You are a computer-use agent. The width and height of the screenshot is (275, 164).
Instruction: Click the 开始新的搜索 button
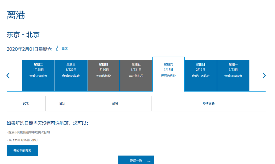pos(22,151)
